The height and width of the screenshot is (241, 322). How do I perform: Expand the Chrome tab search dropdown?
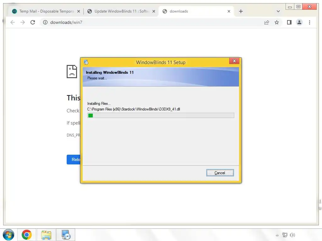pos(278,11)
